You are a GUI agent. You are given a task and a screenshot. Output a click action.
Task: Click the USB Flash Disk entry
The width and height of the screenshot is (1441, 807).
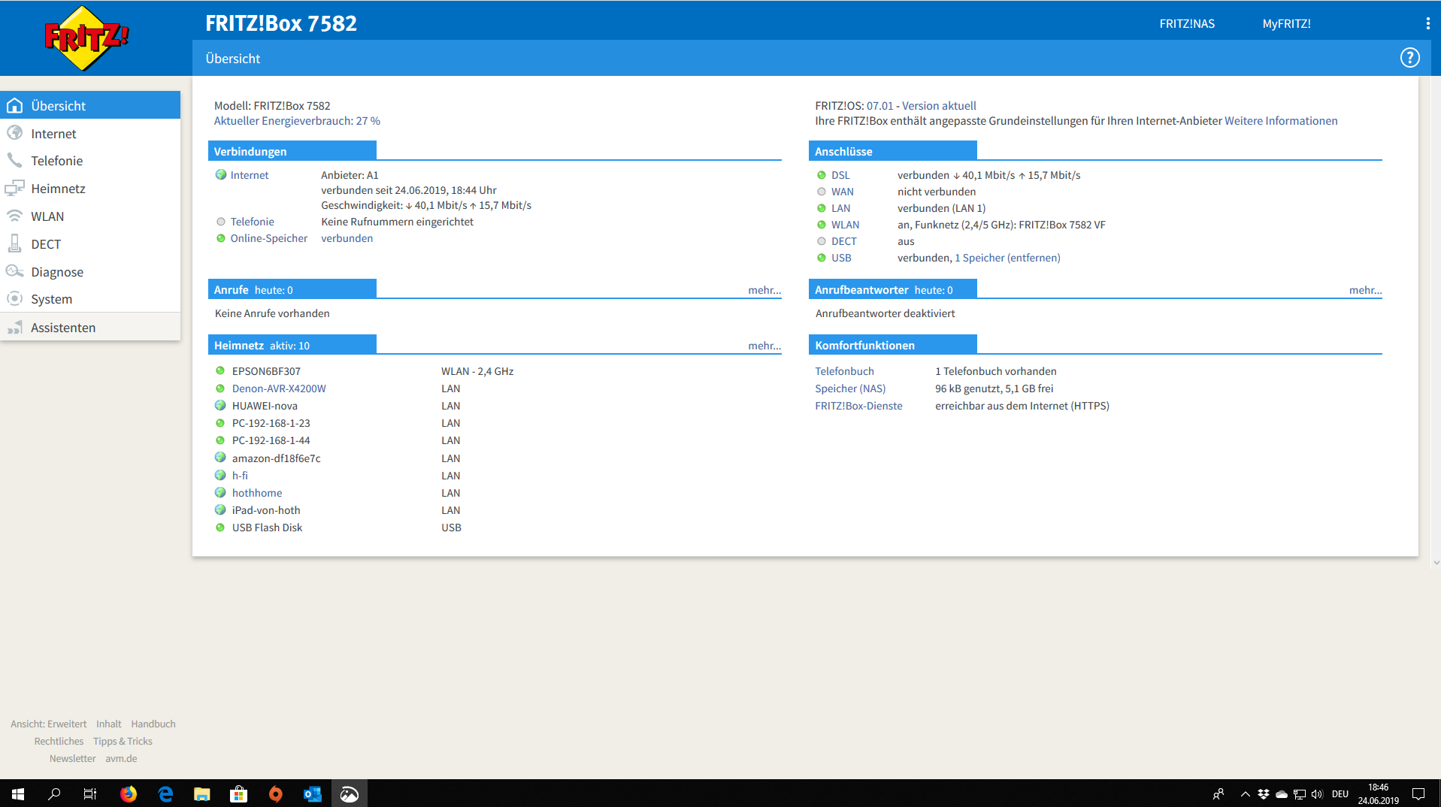click(x=267, y=527)
